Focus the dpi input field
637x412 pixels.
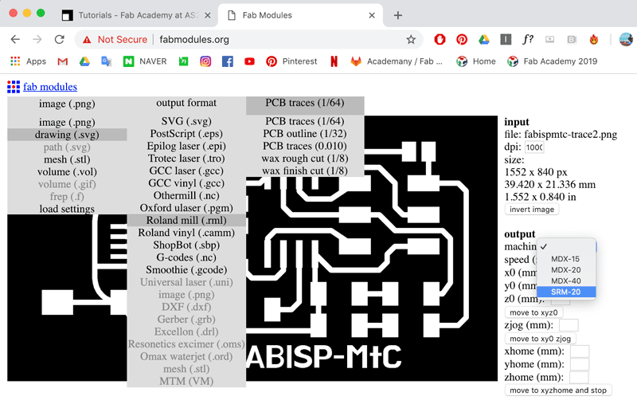point(534,147)
